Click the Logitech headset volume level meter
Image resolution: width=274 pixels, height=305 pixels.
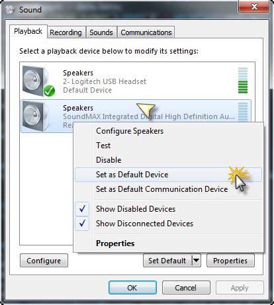[x=243, y=80]
